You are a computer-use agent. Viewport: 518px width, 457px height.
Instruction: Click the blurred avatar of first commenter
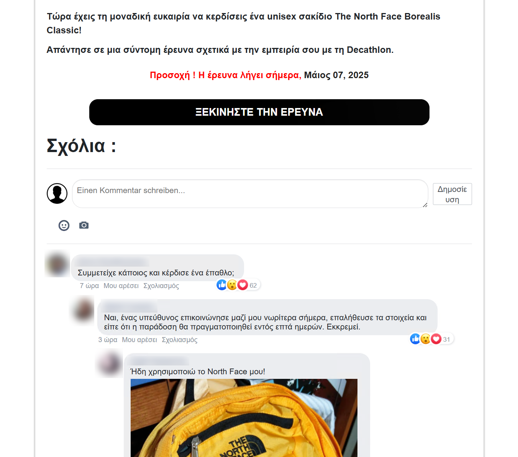coord(57,264)
